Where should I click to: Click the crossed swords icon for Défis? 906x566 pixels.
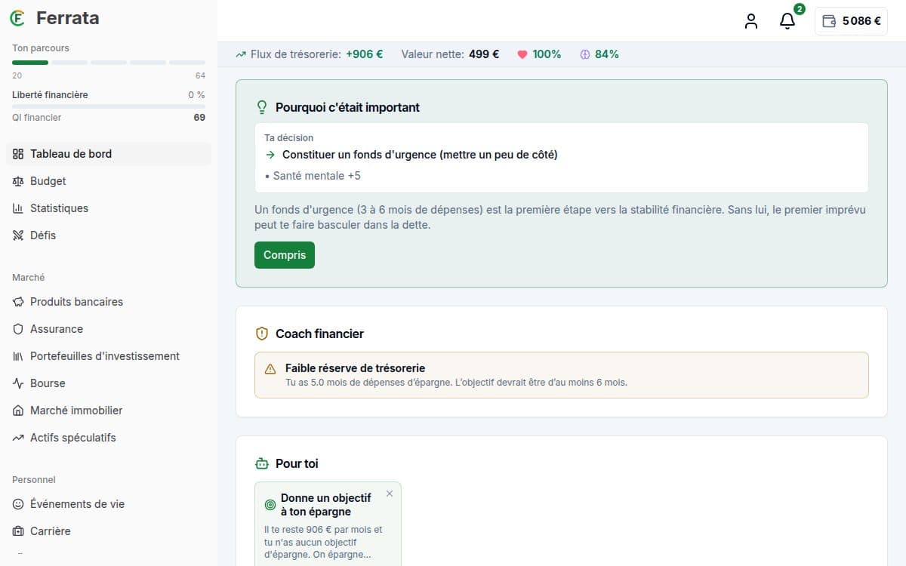click(x=18, y=235)
